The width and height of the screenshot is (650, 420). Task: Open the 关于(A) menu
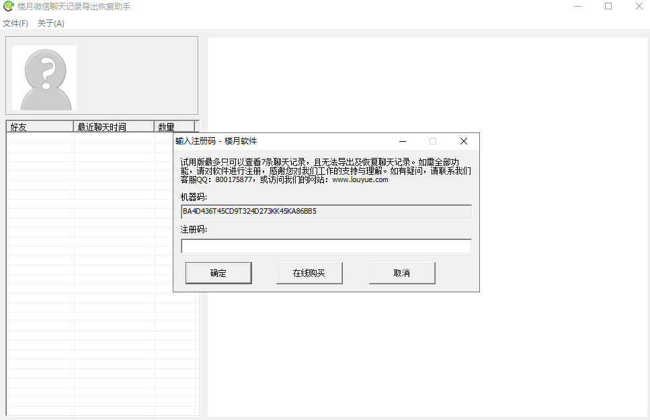(x=50, y=24)
